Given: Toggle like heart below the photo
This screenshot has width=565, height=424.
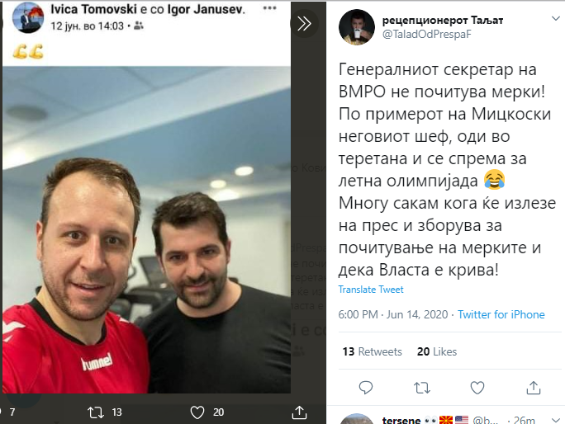Looking at the screenshot, I should (197, 412).
